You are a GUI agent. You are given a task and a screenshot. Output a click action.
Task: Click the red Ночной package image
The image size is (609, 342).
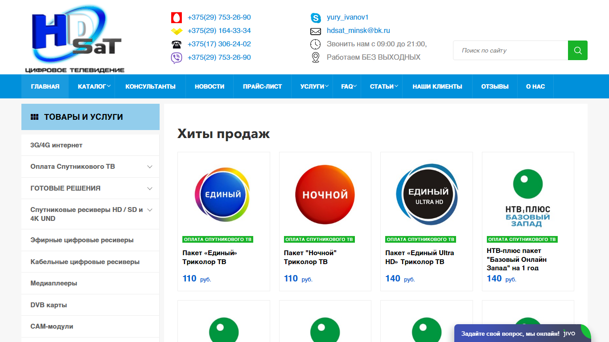[x=325, y=195]
